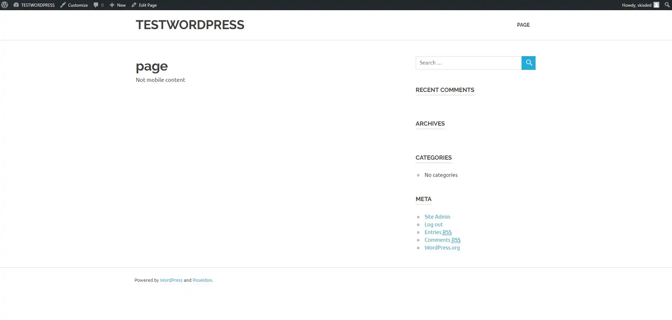Click Log out under Meta

pyautogui.click(x=434, y=224)
